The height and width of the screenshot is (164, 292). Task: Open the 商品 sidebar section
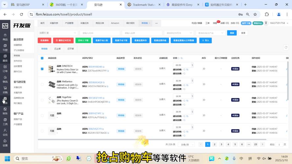click(5, 37)
